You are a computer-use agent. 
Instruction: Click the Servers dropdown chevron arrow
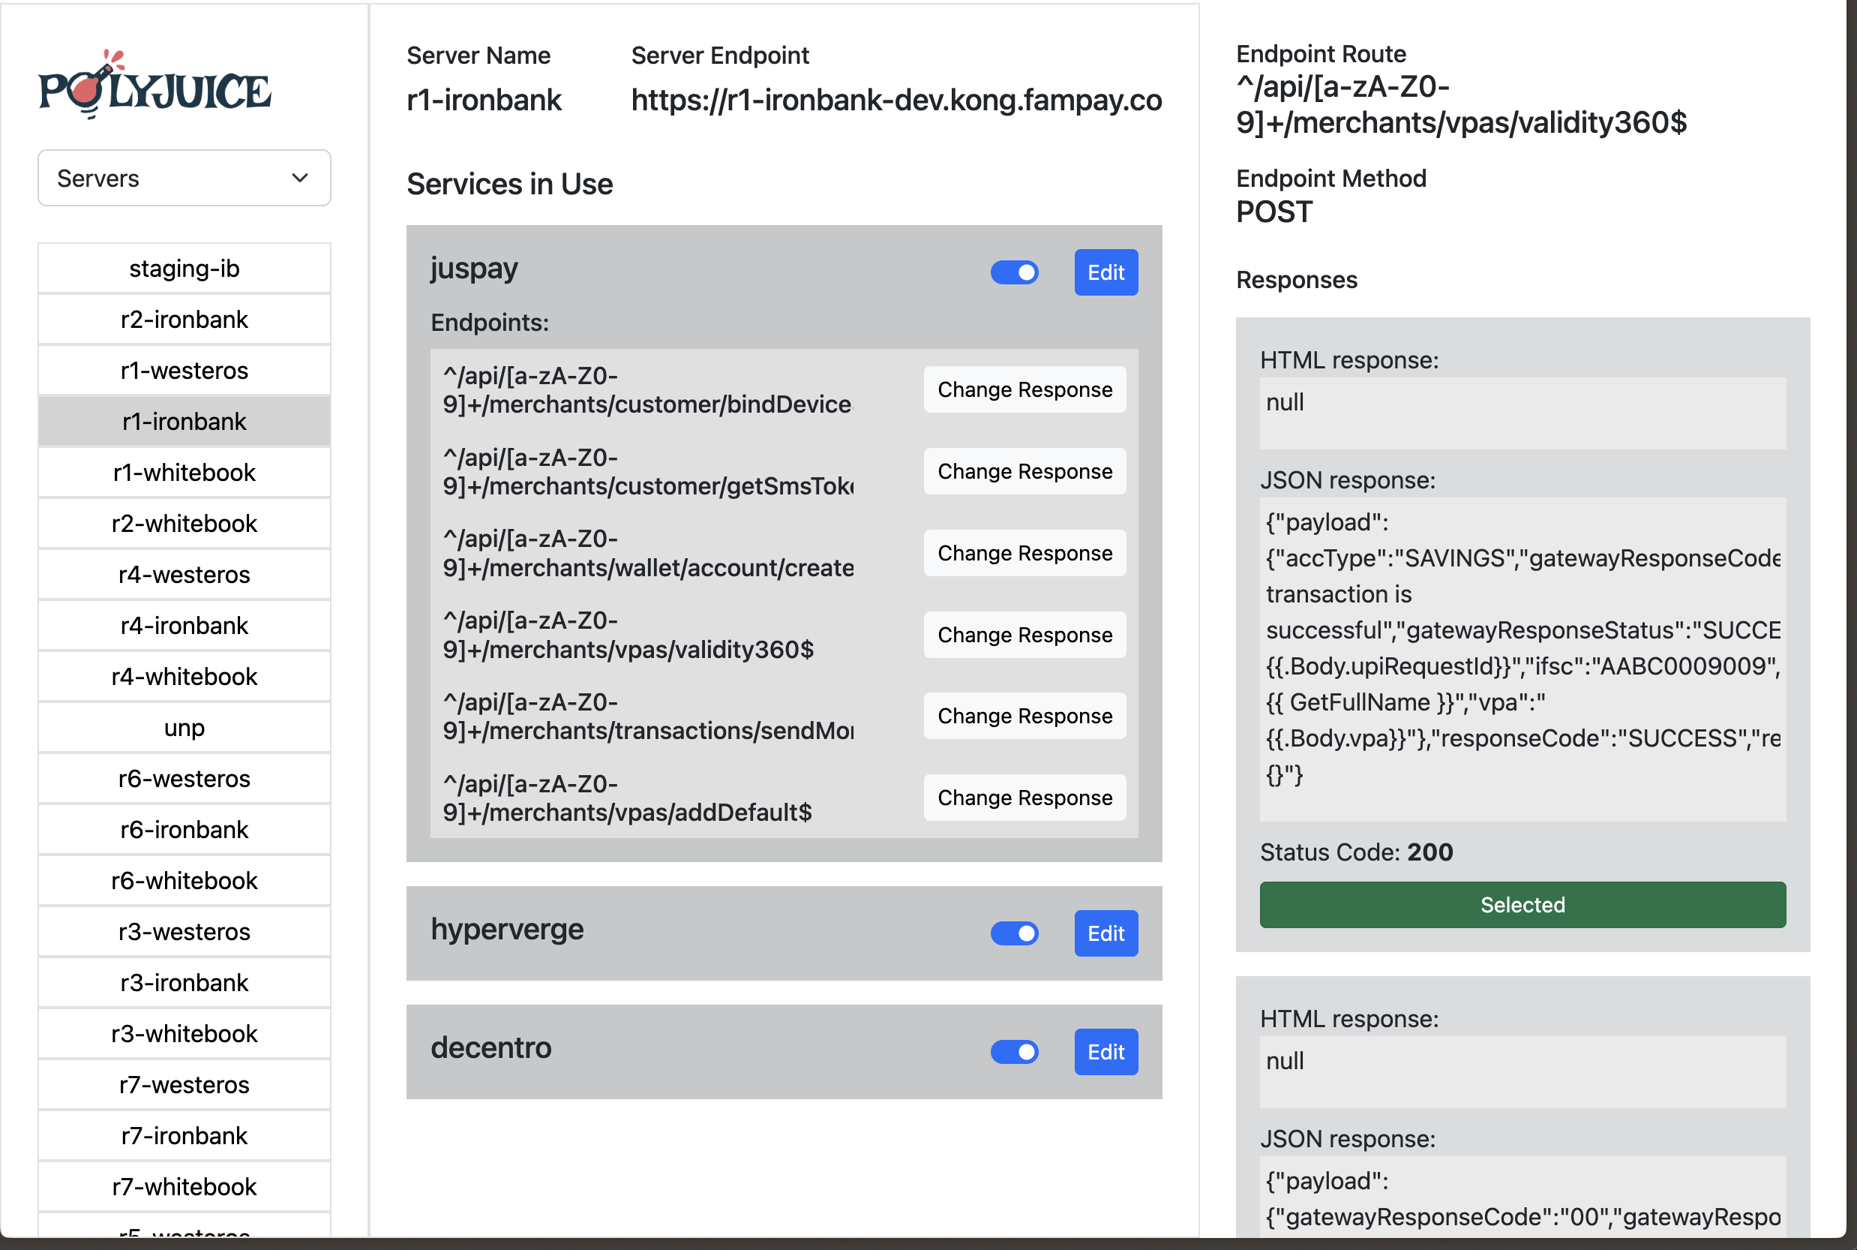pyautogui.click(x=300, y=178)
